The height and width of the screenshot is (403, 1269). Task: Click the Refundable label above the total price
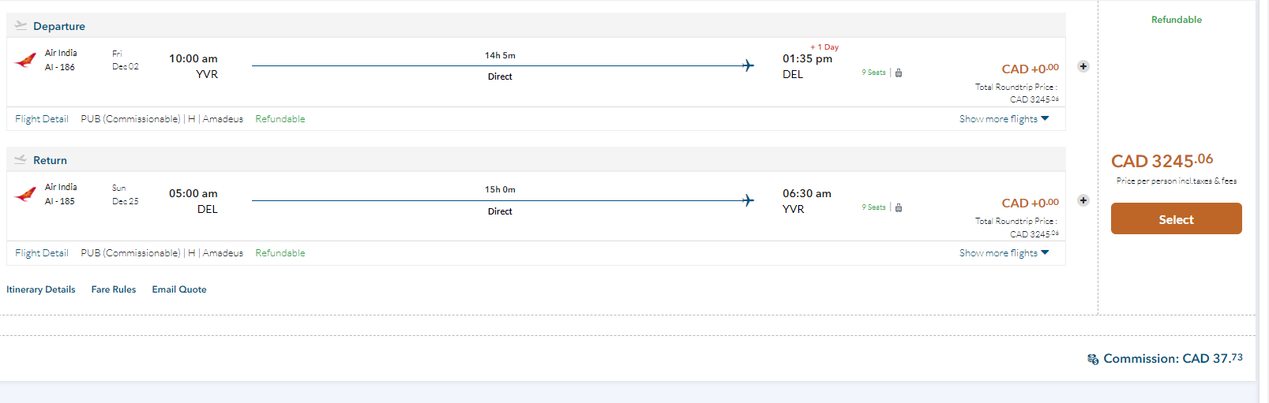1176,20
